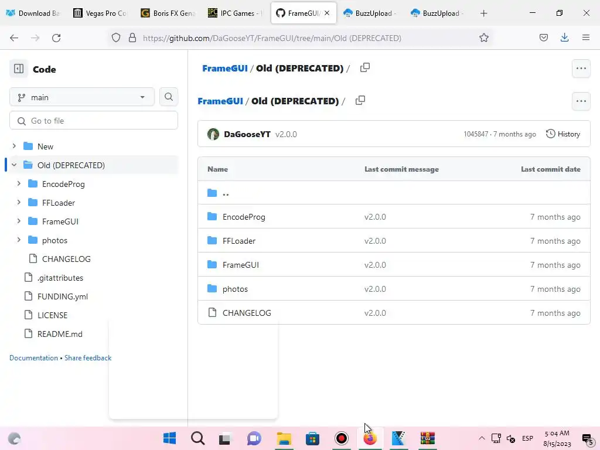Copy path using lower breadcrumb copy icon
Image resolution: width=600 pixels, height=450 pixels.
[x=360, y=101]
